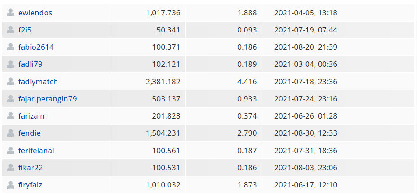This screenshot has width=417, height=194.
Task: Open the fendie user link
Action: (x=29, y=133)
